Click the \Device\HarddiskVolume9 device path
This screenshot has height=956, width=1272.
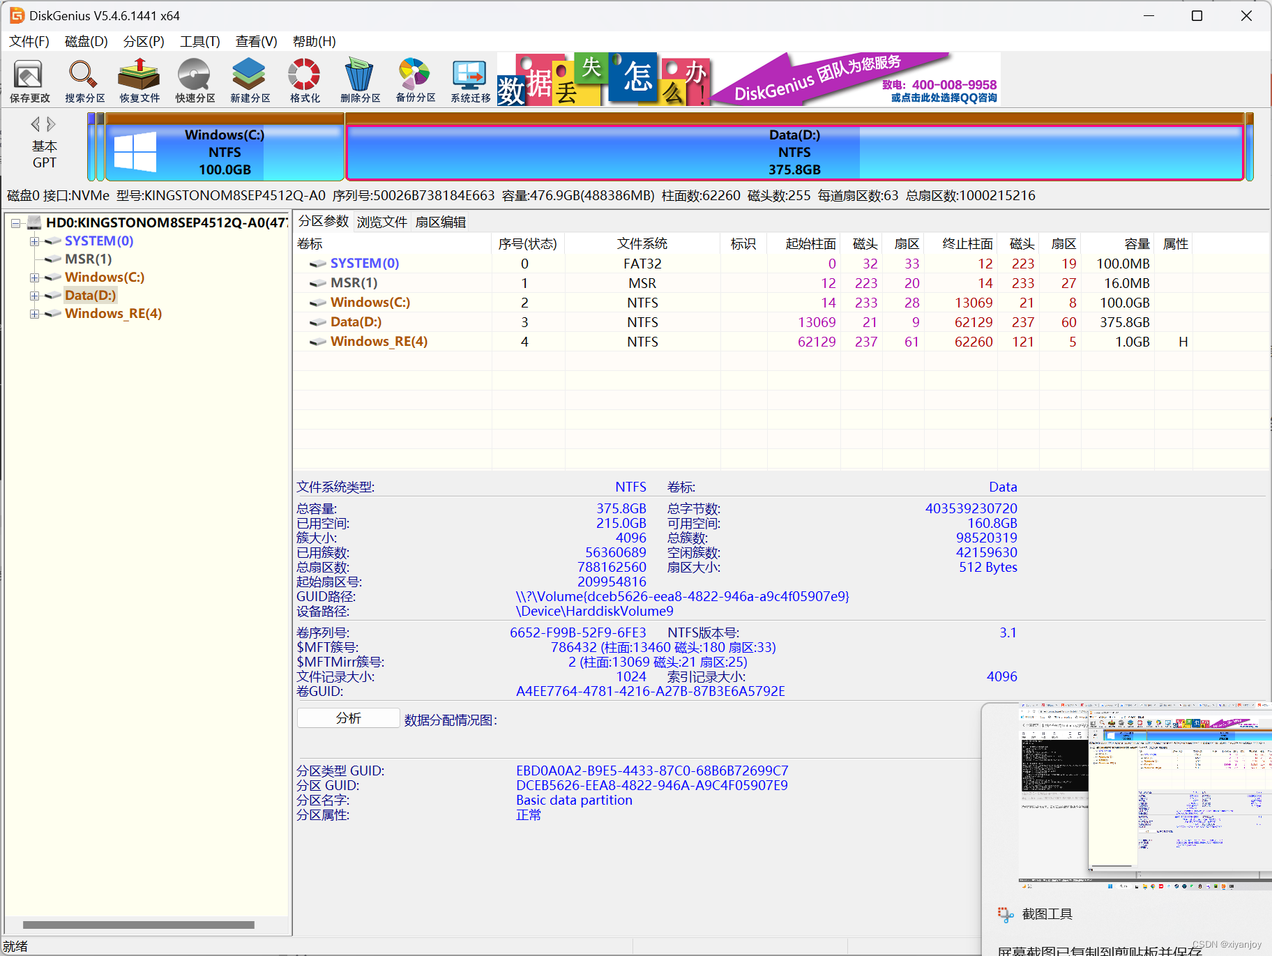[x=595, y=611]
